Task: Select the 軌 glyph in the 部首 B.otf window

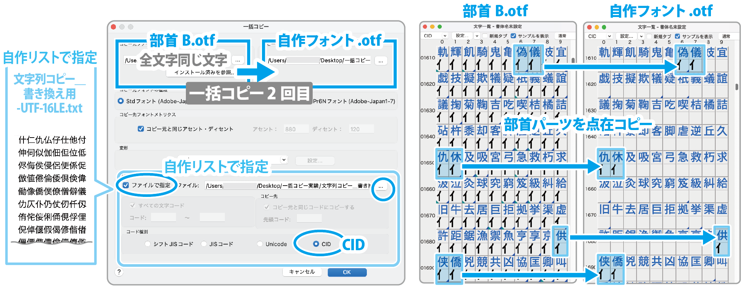Action: click(x=443, y=53)
